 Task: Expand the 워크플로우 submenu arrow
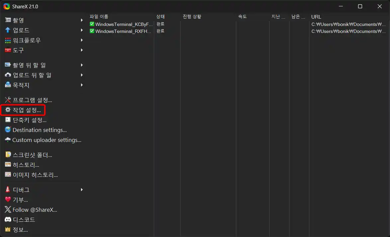(x=82, y=40)
